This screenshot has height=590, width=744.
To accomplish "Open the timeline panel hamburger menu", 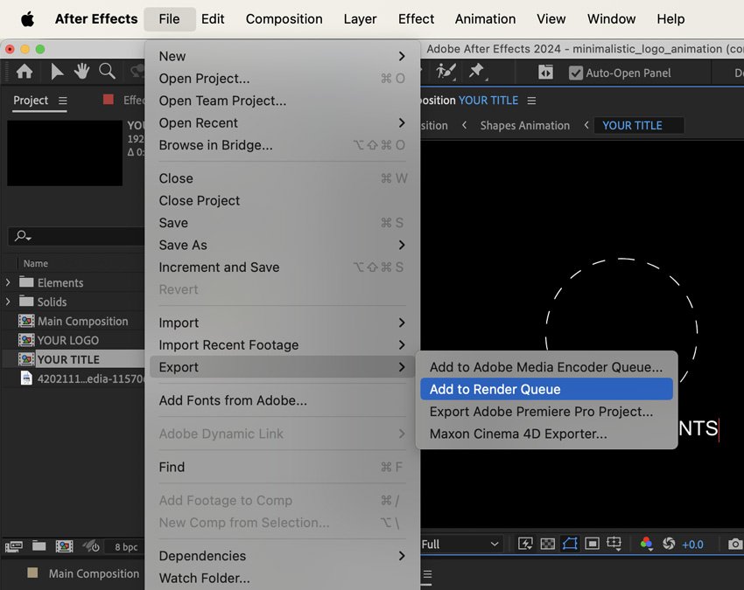I will (427, 574).
